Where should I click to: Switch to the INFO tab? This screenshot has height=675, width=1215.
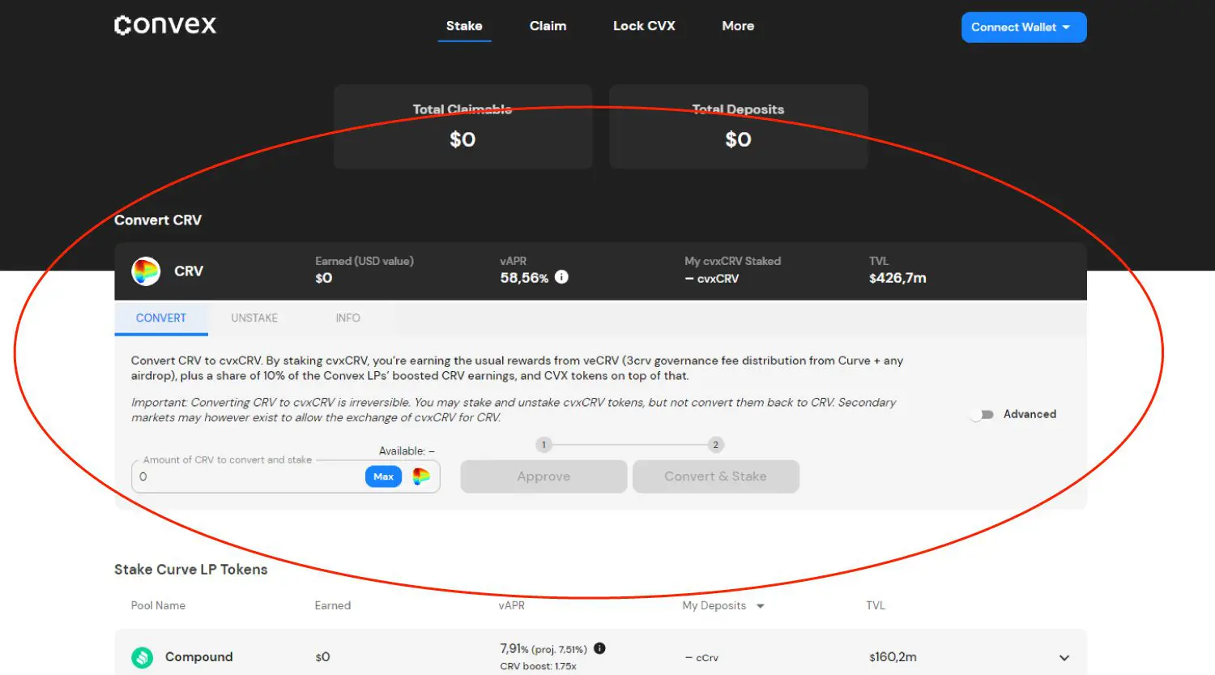point(348,318)
